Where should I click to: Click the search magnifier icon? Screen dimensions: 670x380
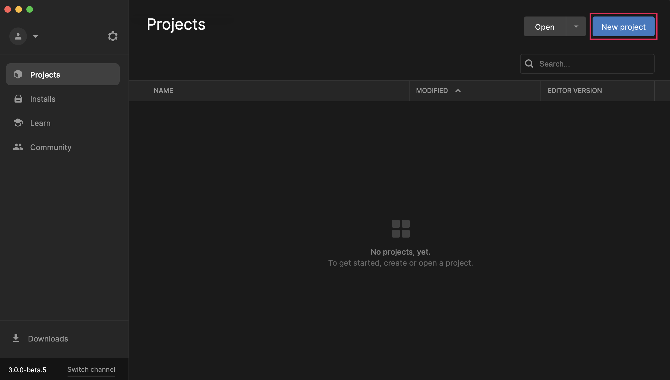(x=529, y=64)
